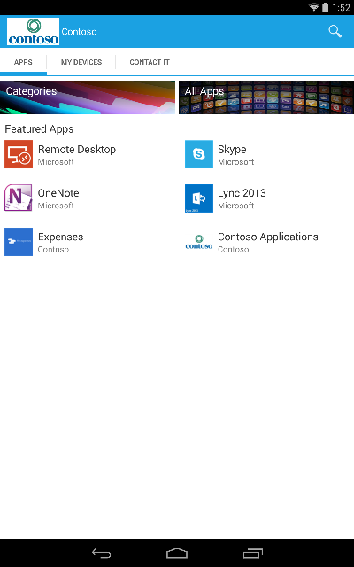
Task: Tap the Contoso Applications title text
Action: pos(268,237)
